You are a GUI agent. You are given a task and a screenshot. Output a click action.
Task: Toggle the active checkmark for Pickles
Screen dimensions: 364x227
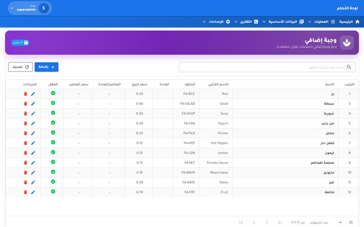tap(53, 133)
